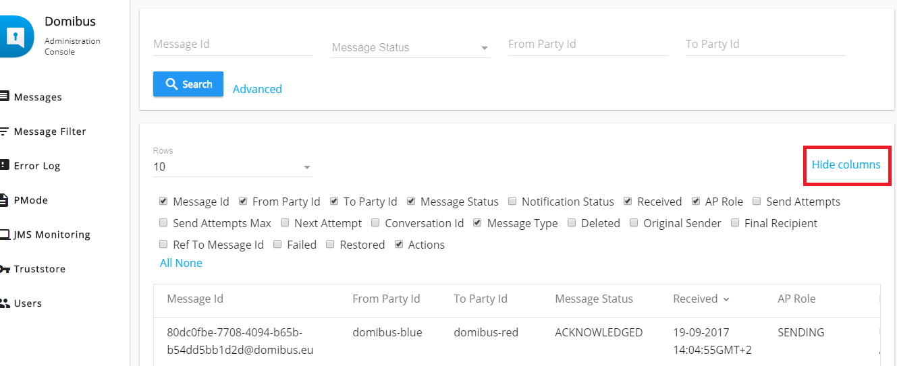Enable the Notification Status column checkbox
Image resolution: width=897 pixels, height=366 pixels.
512,202
